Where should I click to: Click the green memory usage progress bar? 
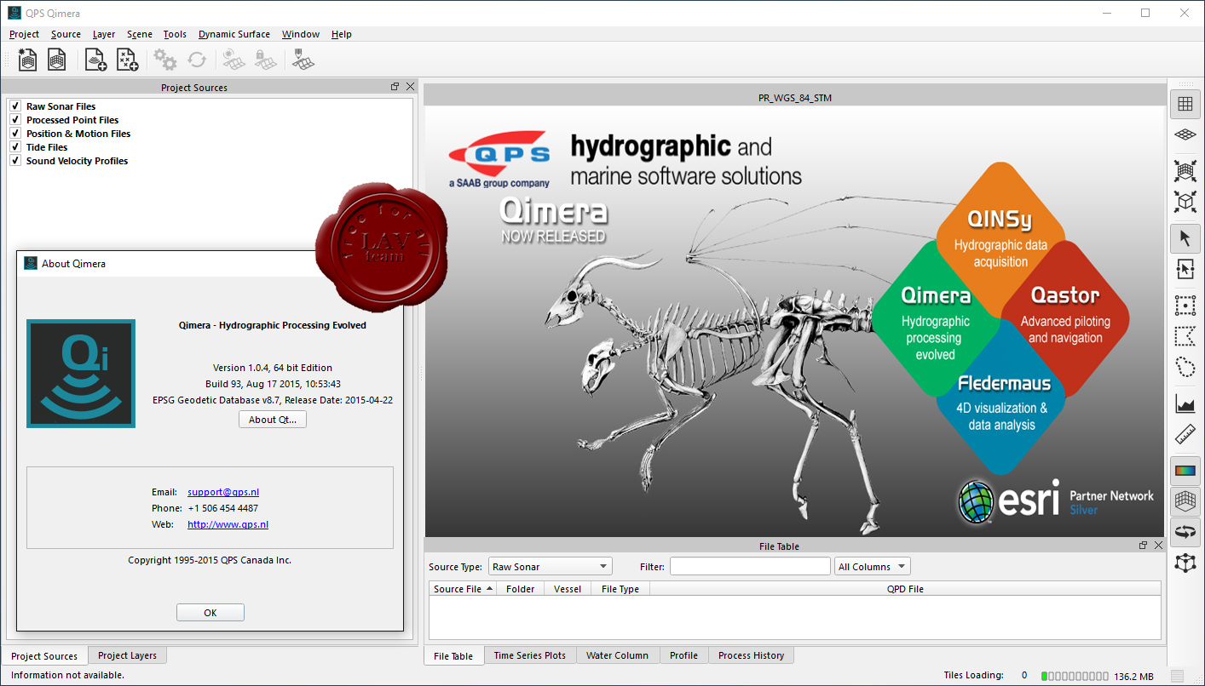[x=1074, y=677]
